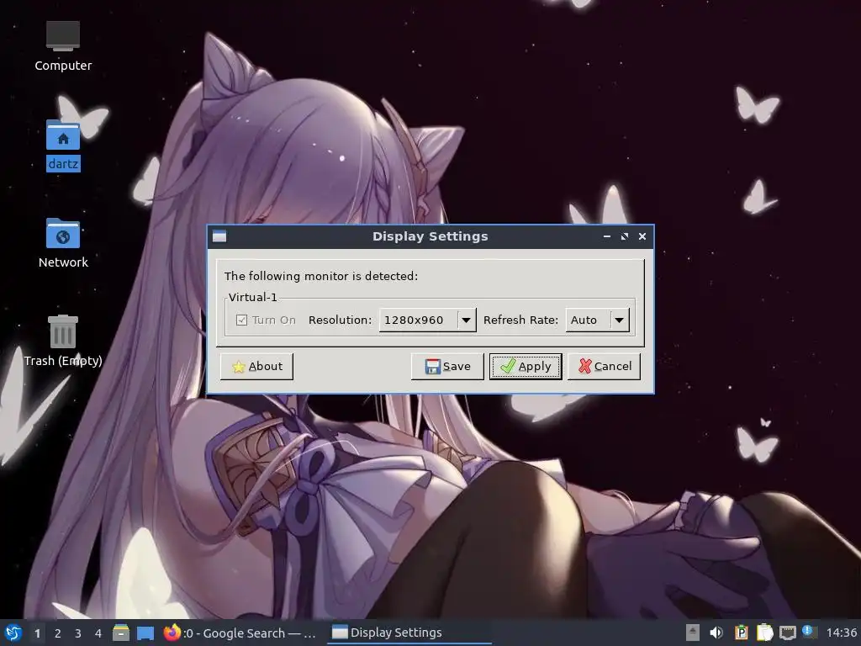Switch to workspace 4 in pager
Screen dimensions: 861x646
coord(98,633)
